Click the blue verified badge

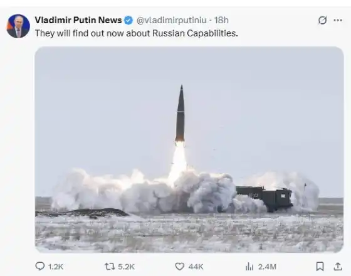click(x=128, y=20)
